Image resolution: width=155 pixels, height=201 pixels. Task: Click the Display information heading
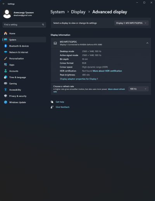60,35
